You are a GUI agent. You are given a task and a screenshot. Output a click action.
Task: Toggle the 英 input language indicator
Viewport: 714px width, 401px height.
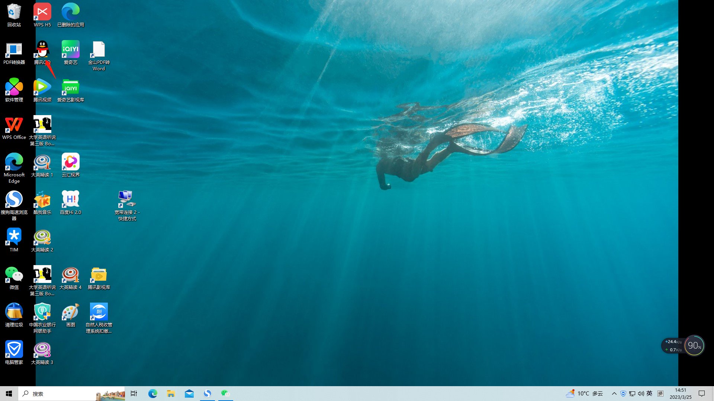tap(649, 394)
